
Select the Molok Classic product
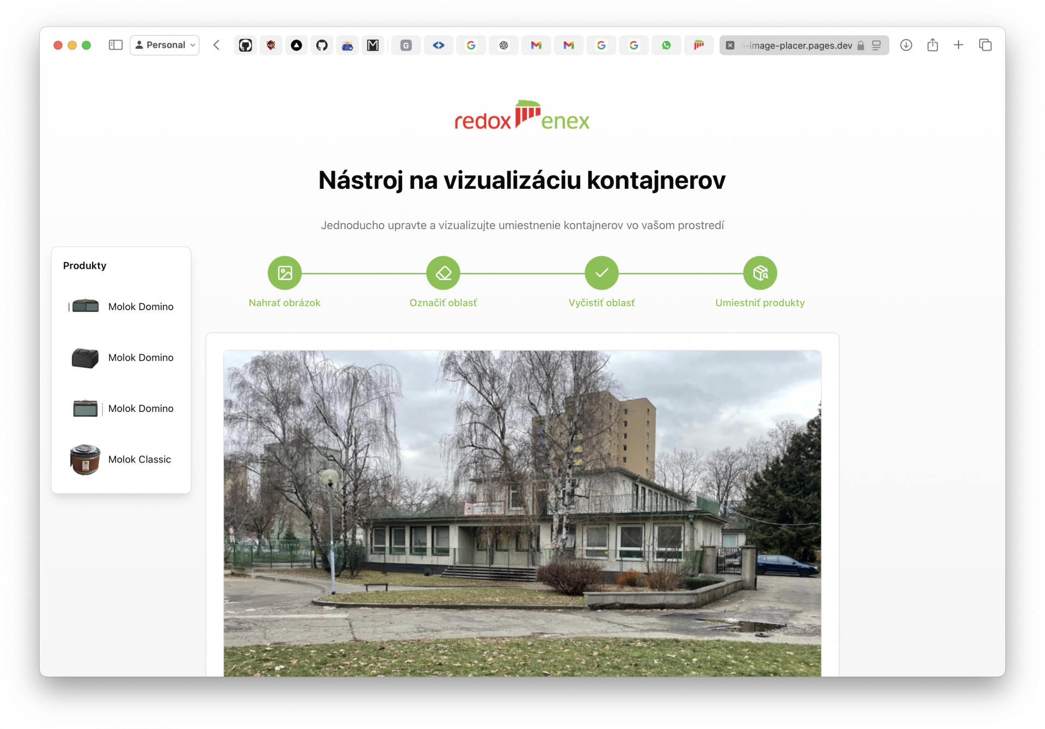pyautogui.click(x=121, y=460)
